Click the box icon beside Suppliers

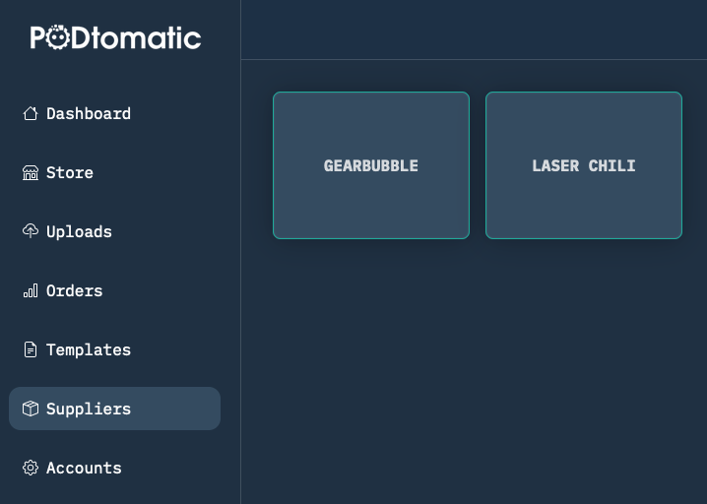tap(31, 409)
